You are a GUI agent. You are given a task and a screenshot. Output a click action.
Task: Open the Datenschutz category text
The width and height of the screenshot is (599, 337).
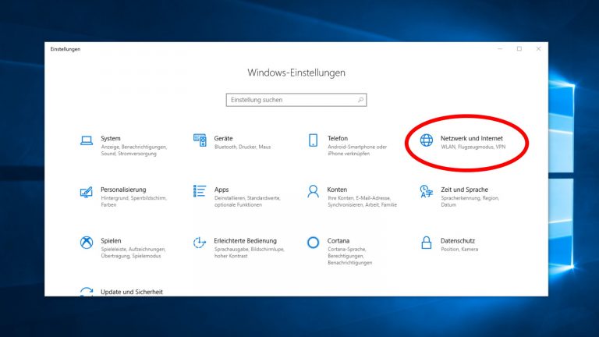click(458, 240)
